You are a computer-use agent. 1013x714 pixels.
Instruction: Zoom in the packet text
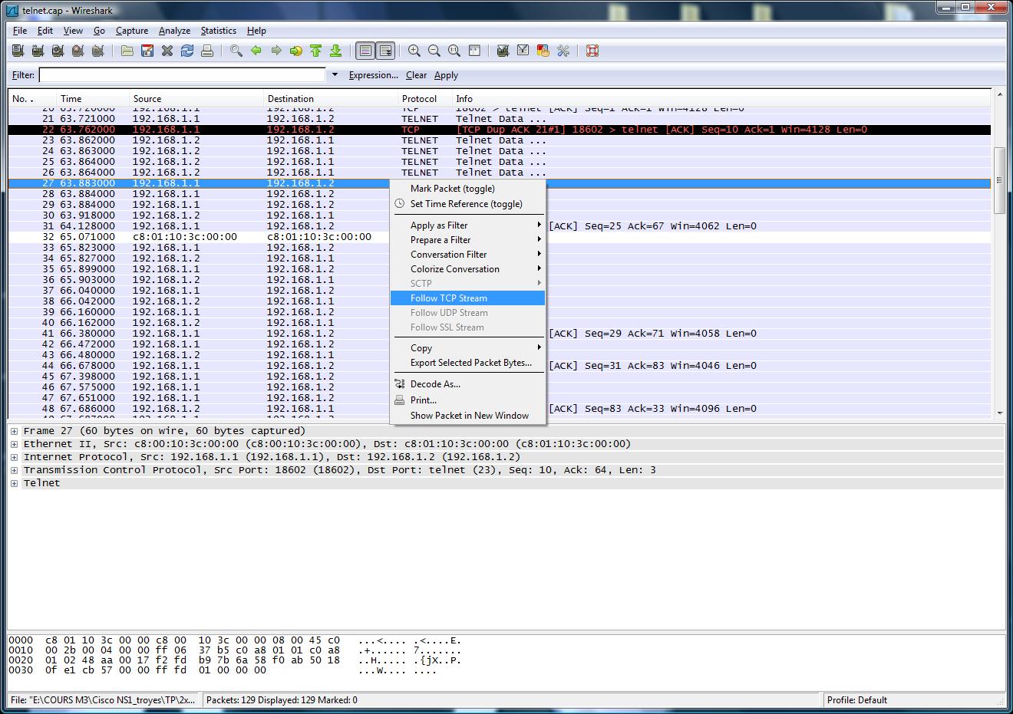(414, 51)
